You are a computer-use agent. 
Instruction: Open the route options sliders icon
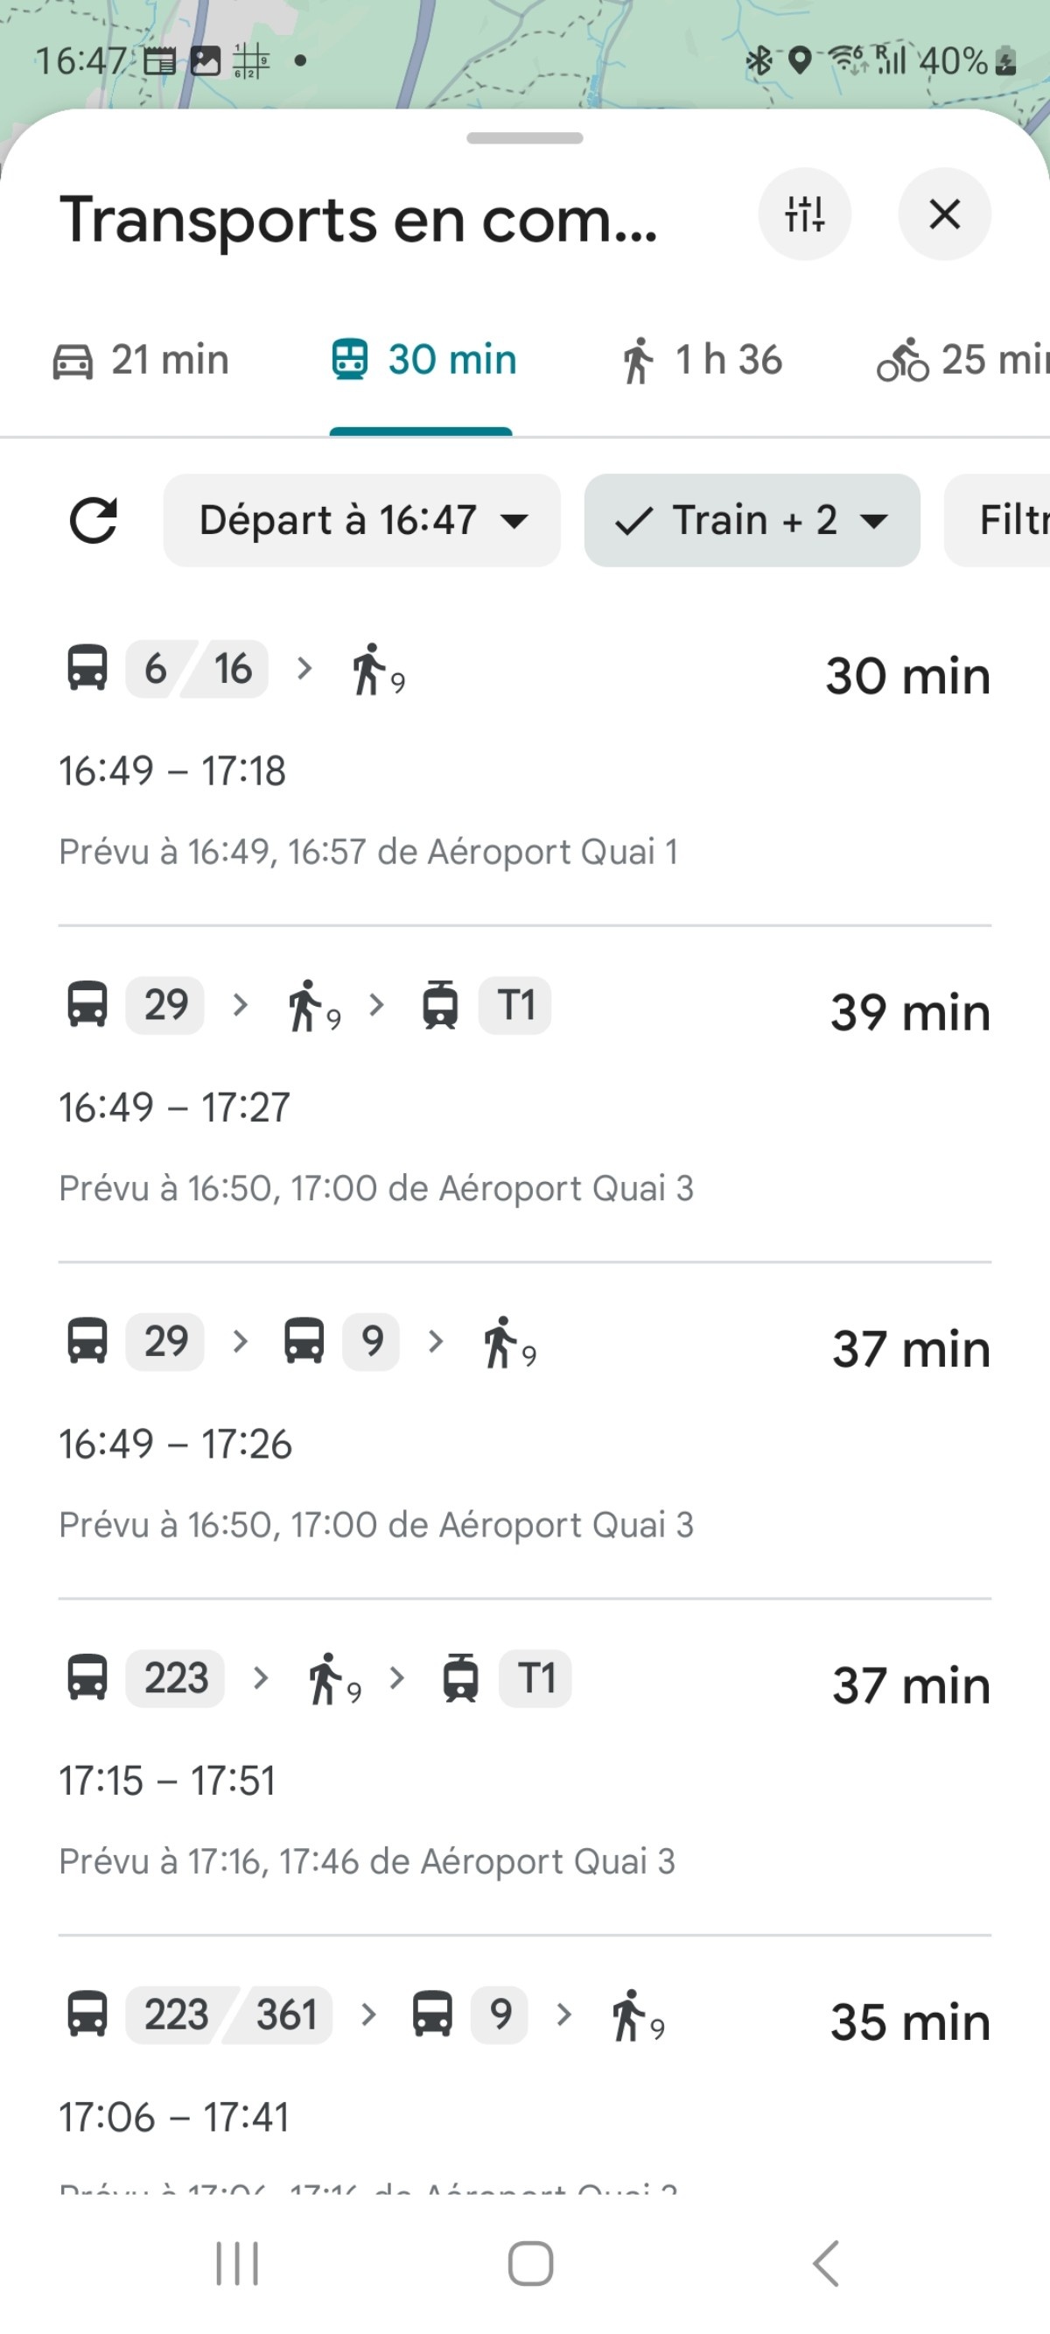pyautogui.click(x=803, y=214)
